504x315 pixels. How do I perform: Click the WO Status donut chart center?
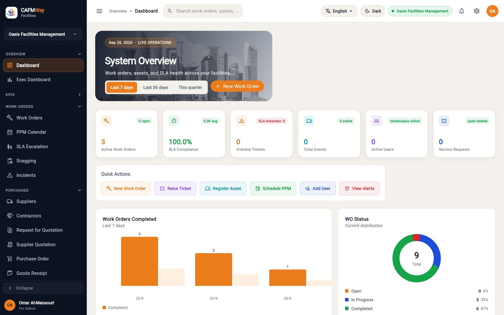416,258
